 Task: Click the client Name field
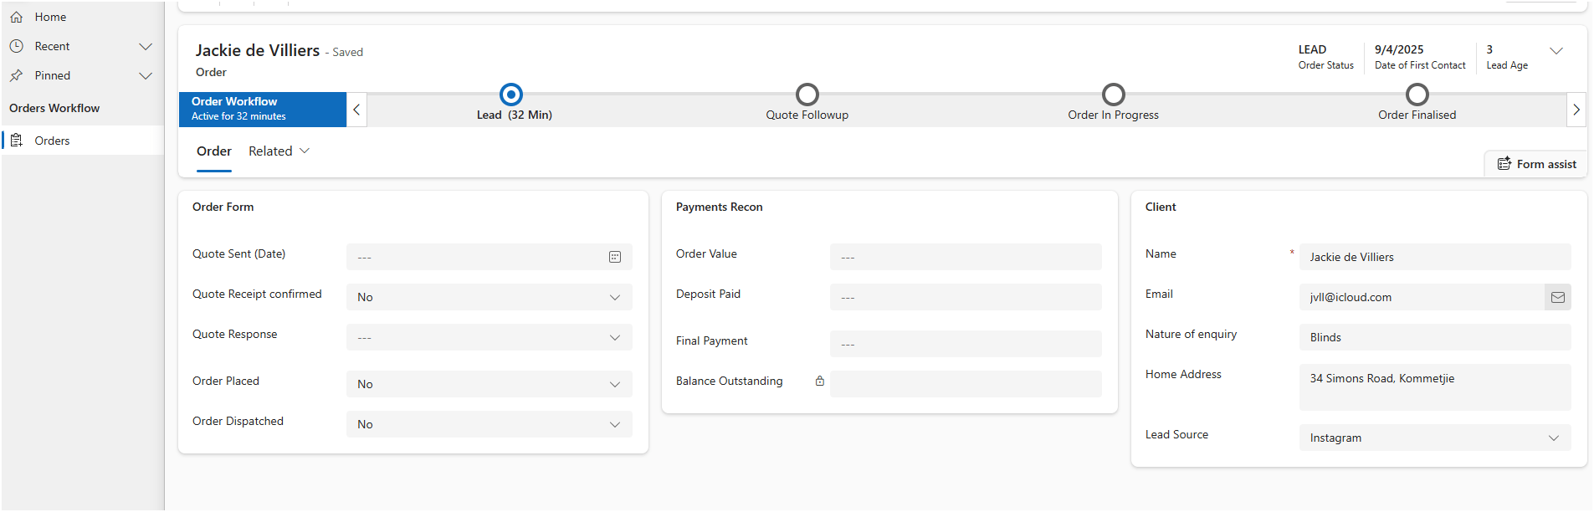pos(1435,257)
